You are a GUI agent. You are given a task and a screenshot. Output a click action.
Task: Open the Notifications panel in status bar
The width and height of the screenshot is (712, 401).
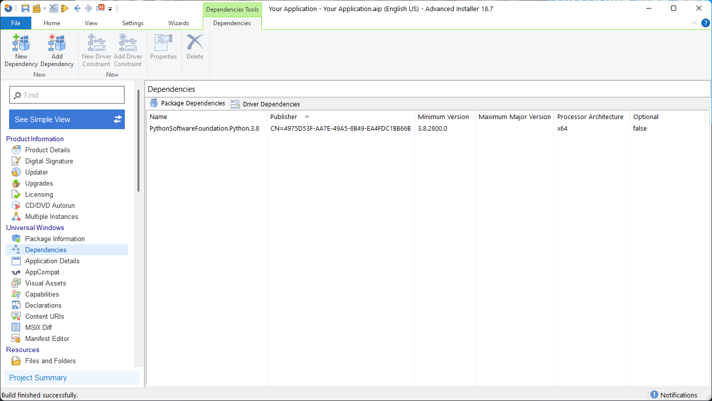(674, 395)
